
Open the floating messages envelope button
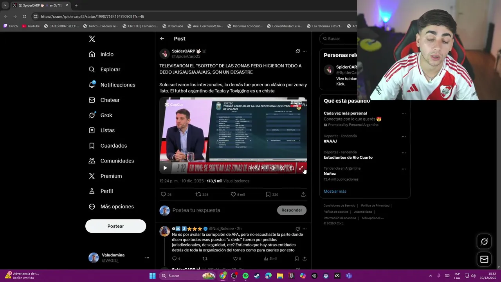484,259
